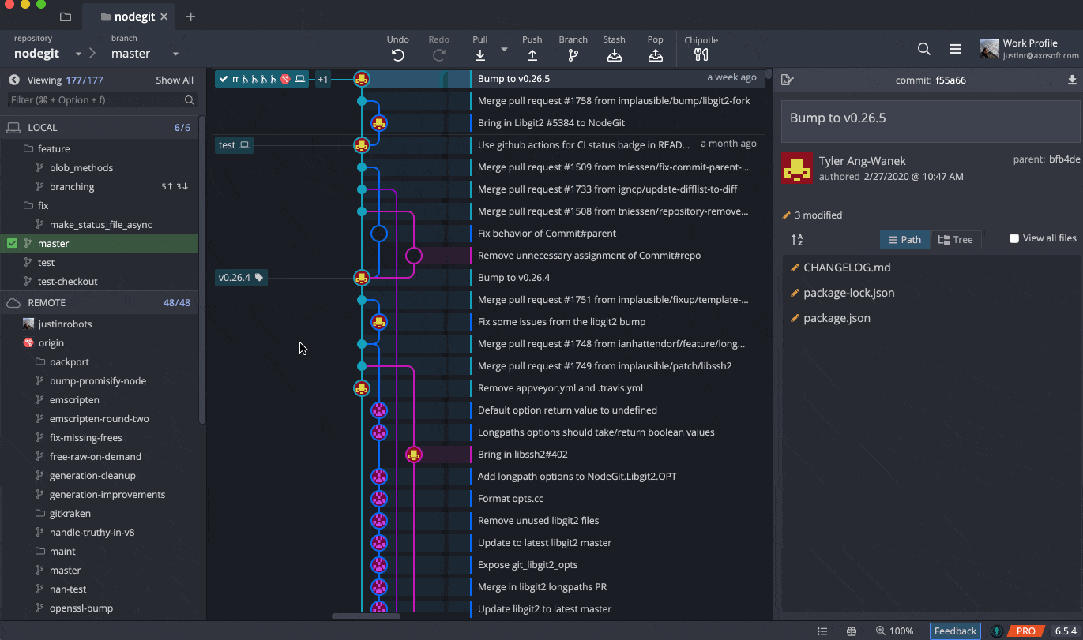Click the GitKraken logo in status bar
The height and width of the screenshot is (640, 1083).
point(997,631)
